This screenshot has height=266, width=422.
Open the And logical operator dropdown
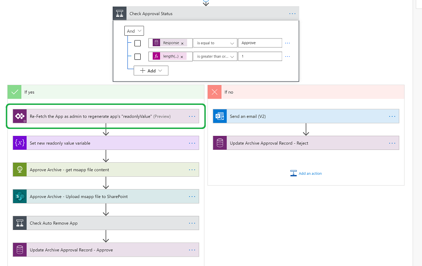coord(134,31)
